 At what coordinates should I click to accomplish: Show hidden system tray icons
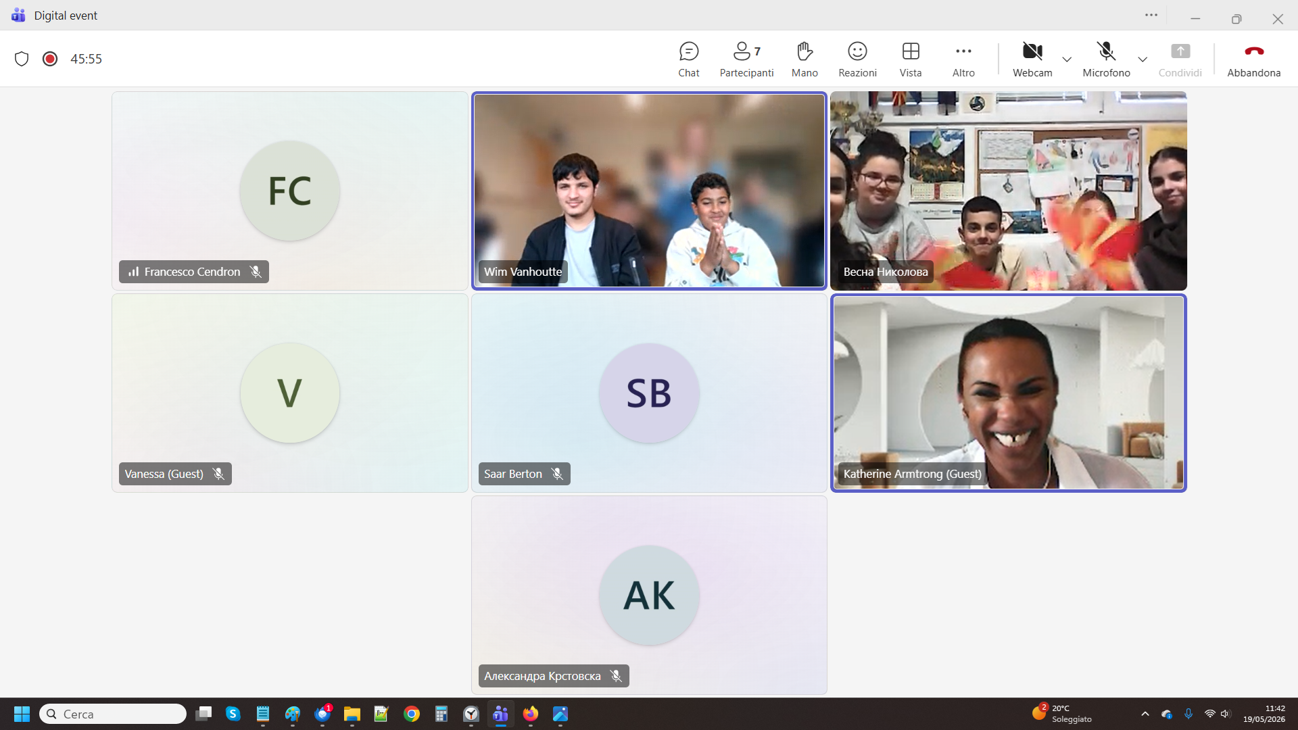pos(1145,714)
